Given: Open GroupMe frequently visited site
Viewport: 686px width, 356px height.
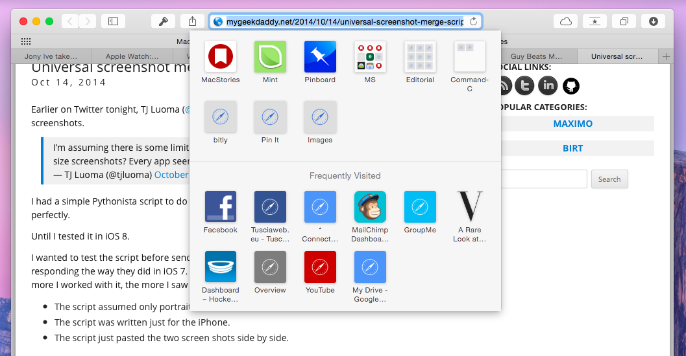Looking at the screenshot, I should click(420, 206).
